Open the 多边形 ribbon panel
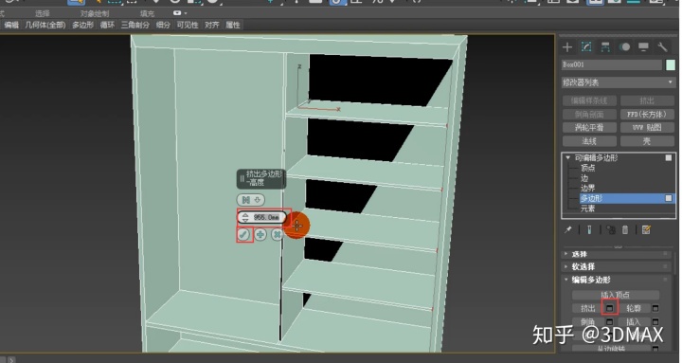The width and height of the screenshot is (682, 363). 82,25
